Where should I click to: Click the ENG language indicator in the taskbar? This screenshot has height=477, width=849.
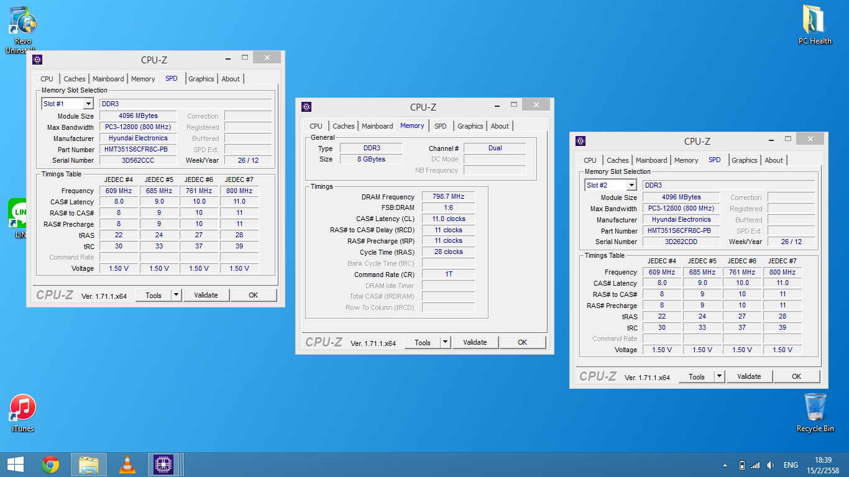point(791,465)
